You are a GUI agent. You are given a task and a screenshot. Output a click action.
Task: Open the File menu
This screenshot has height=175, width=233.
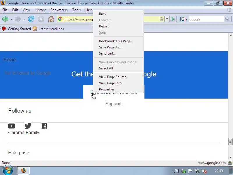click(x=5, y=10)
